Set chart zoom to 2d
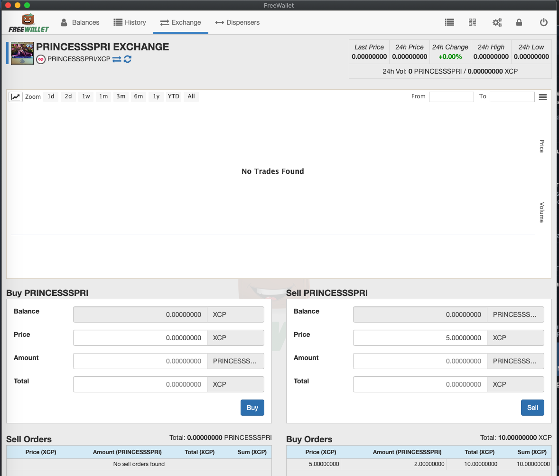Screen dimensions: 559x476 68,97
